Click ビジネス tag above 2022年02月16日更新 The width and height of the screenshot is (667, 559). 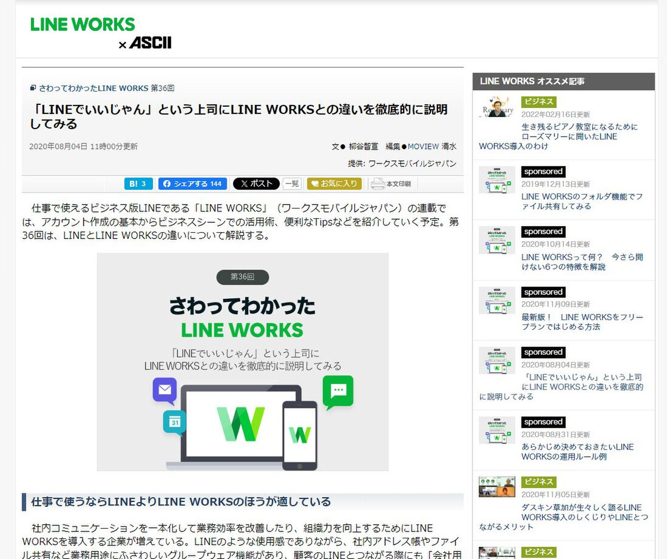pos(538,102)
